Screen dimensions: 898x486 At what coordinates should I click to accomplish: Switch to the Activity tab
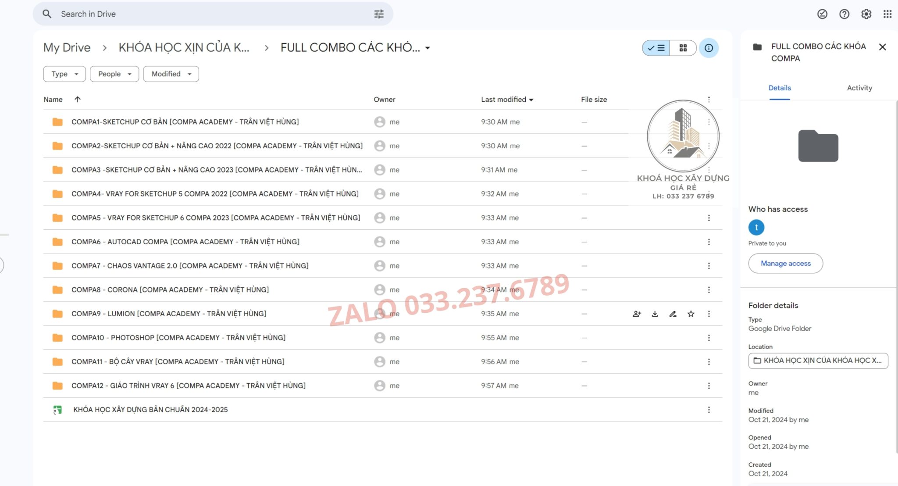point(859,88)
